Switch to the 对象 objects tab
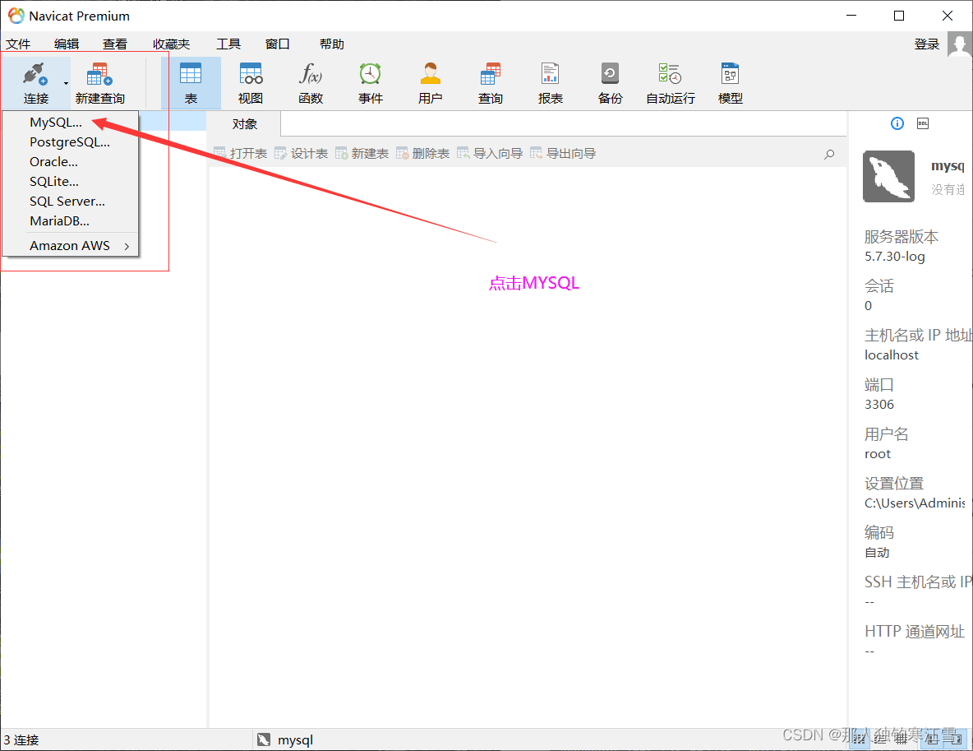 (x=245, y=124)
